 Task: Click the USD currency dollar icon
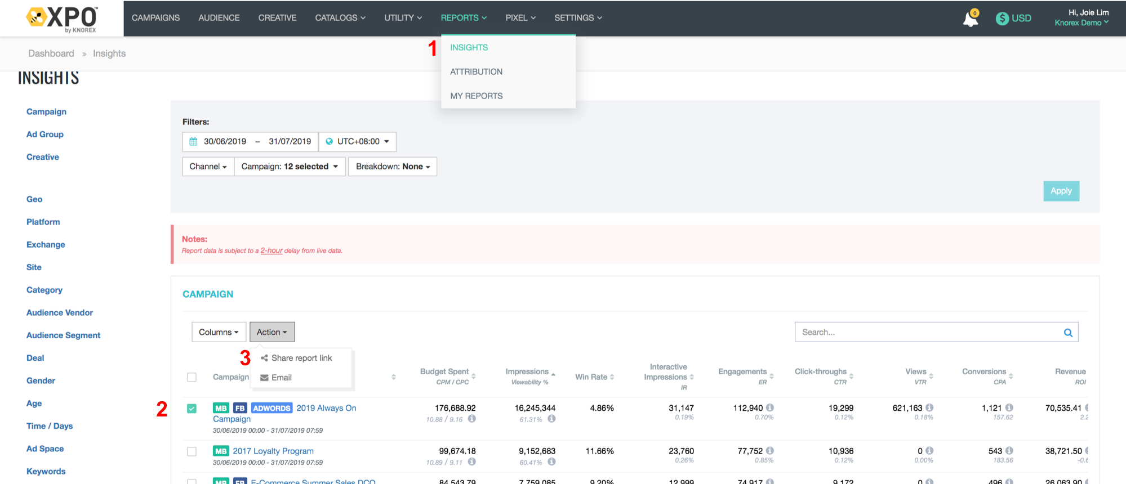[1002, 19]
